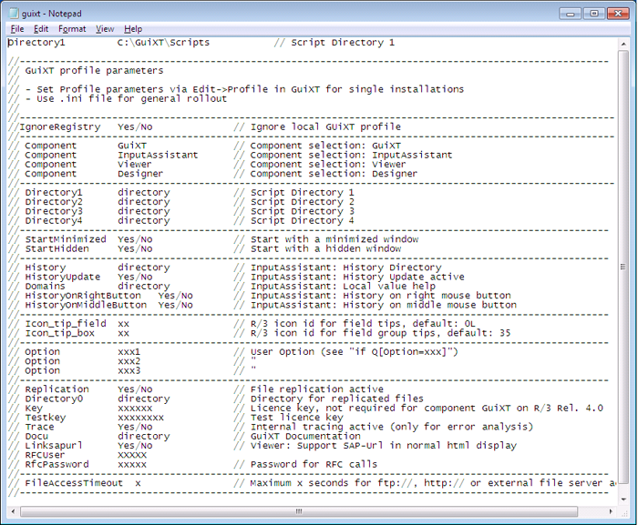
Task: Click the Testkey parameter
Action: pyautogui.click(x=46, y=418)
